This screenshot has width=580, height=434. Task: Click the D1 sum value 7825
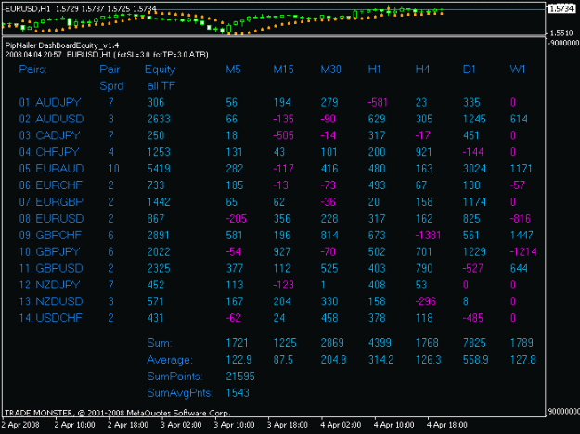[474, 343]
